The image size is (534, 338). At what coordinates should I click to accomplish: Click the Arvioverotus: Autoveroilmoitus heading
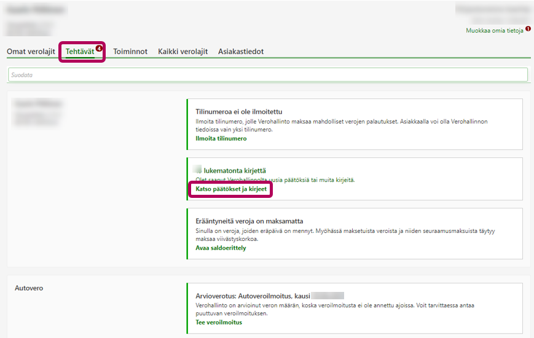coord(252,295)
